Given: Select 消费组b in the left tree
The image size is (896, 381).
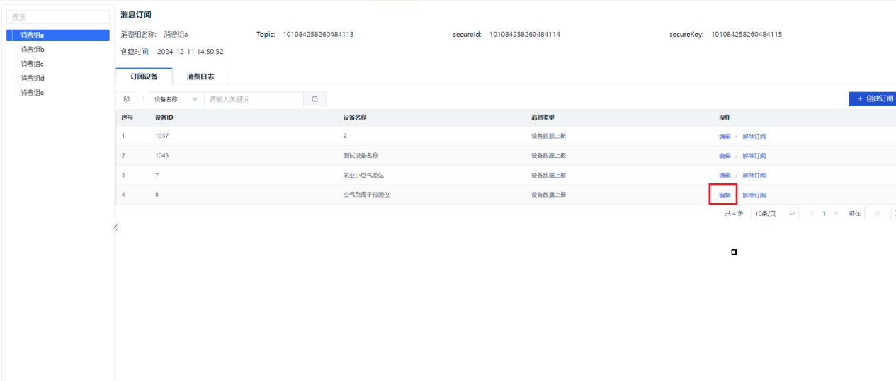Looking at the screenshot, I should 32,50.
